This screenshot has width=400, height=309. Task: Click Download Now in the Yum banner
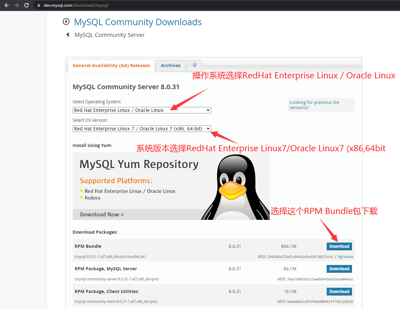[102, 215]
